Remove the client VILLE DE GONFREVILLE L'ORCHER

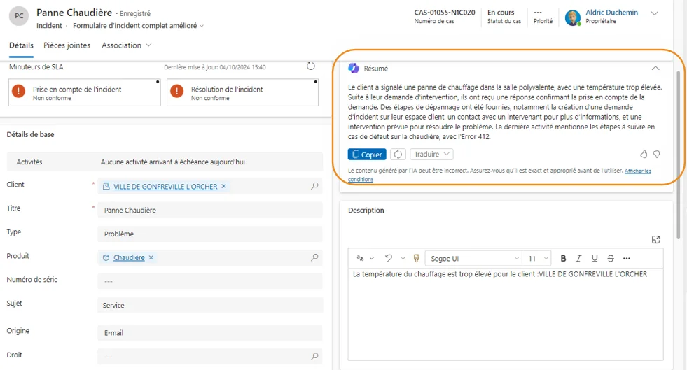pyautogui.click(x=223, y=186)
